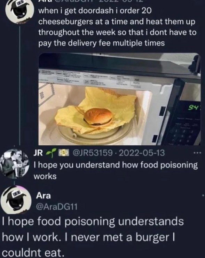
Task: Open Ara's avatar on the original tweet
Action: coord(19,12)
